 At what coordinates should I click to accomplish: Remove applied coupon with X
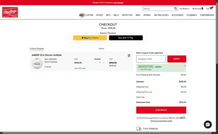[185, 65]
